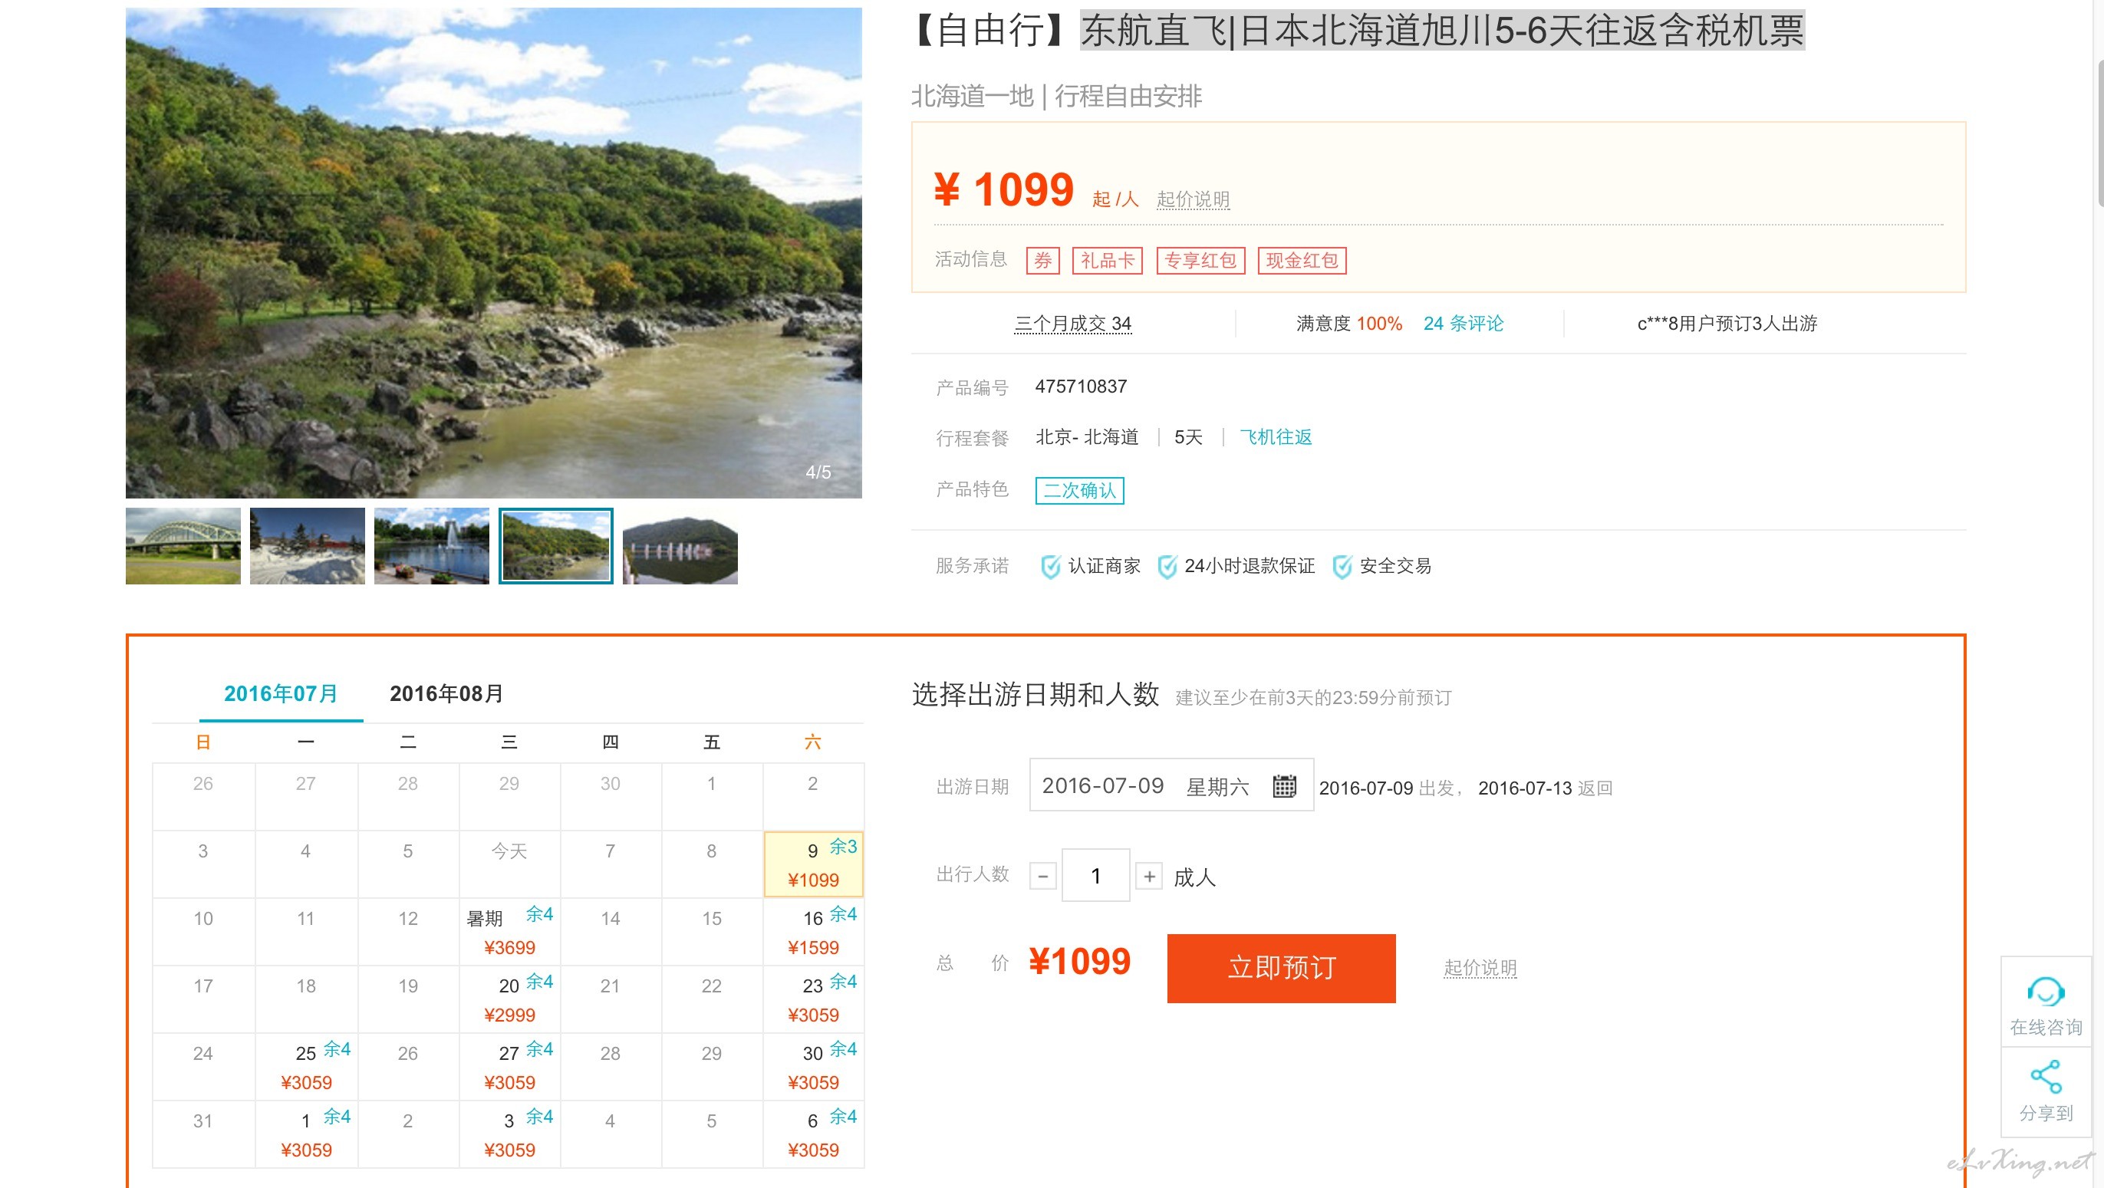Click the 三个月成交 34 sales link
The image size is (2104, 1188).
point(1072,324)
